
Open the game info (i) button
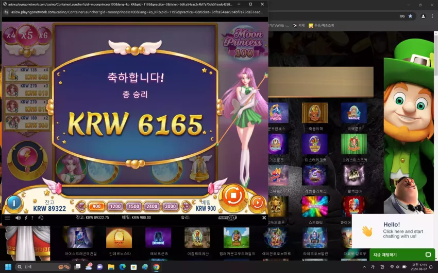(14, 203)
